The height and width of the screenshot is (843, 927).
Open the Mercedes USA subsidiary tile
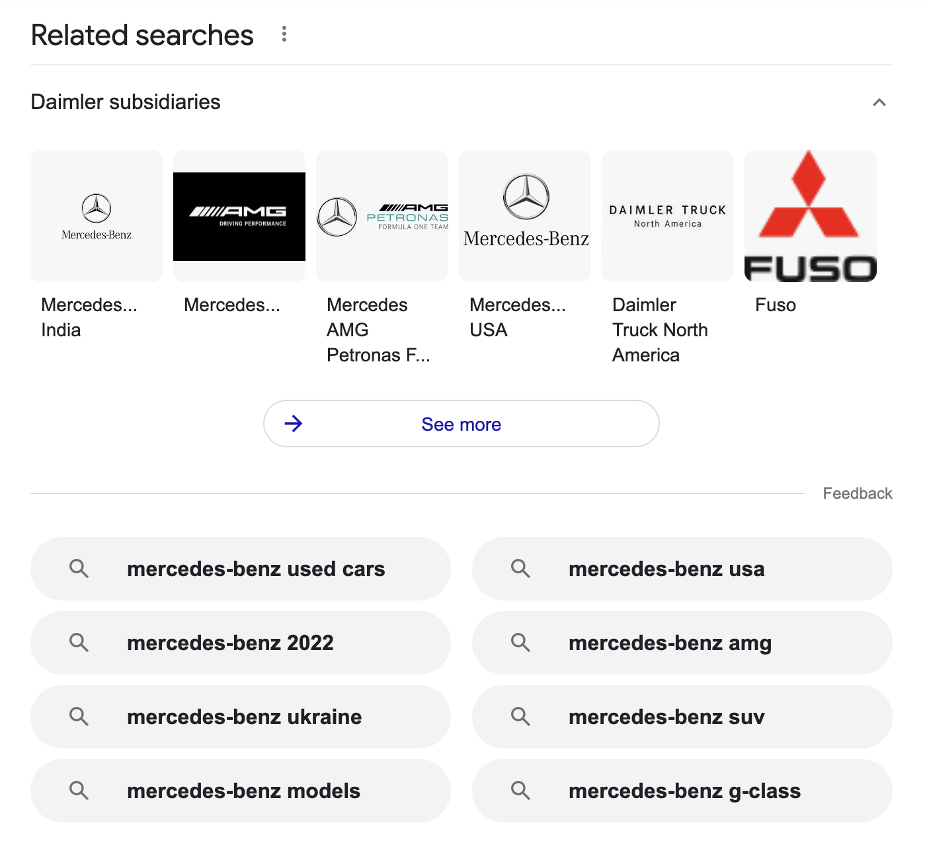pyautogui.click(x=524, y=216)
